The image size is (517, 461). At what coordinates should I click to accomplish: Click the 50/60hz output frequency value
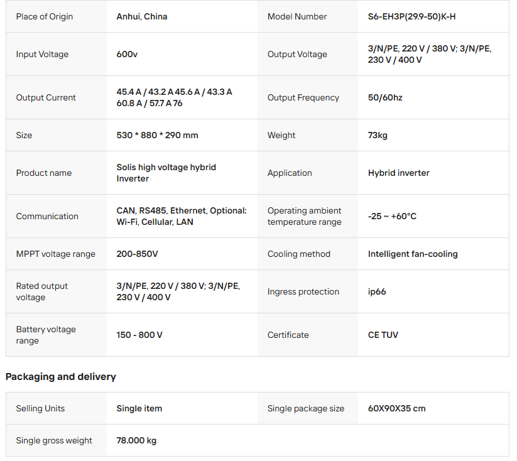coord(385,97)
